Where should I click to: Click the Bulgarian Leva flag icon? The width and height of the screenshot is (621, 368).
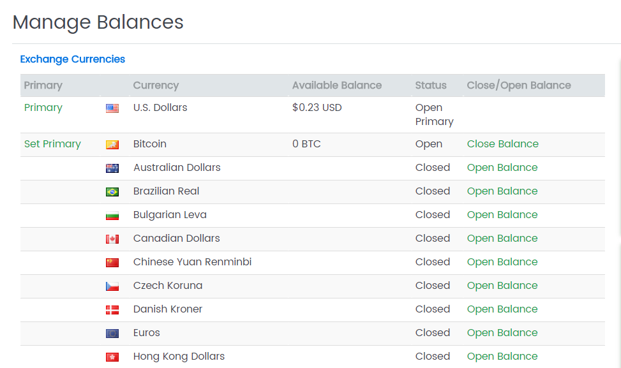coord(112,216)
